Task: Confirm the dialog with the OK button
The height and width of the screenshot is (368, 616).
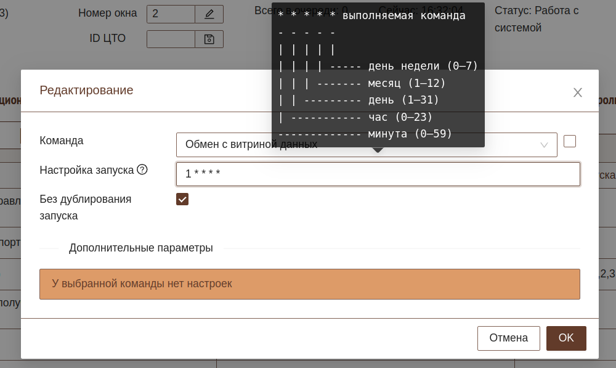Action: tap(565, 338)
